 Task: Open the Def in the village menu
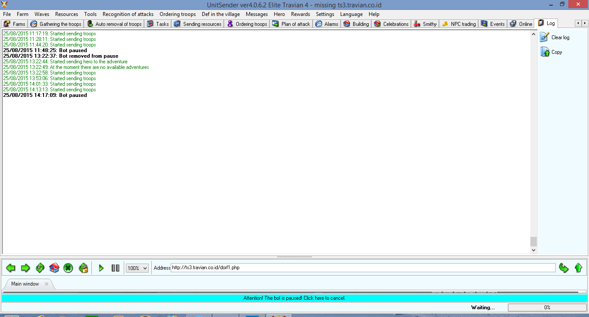[x=221, y=14]
